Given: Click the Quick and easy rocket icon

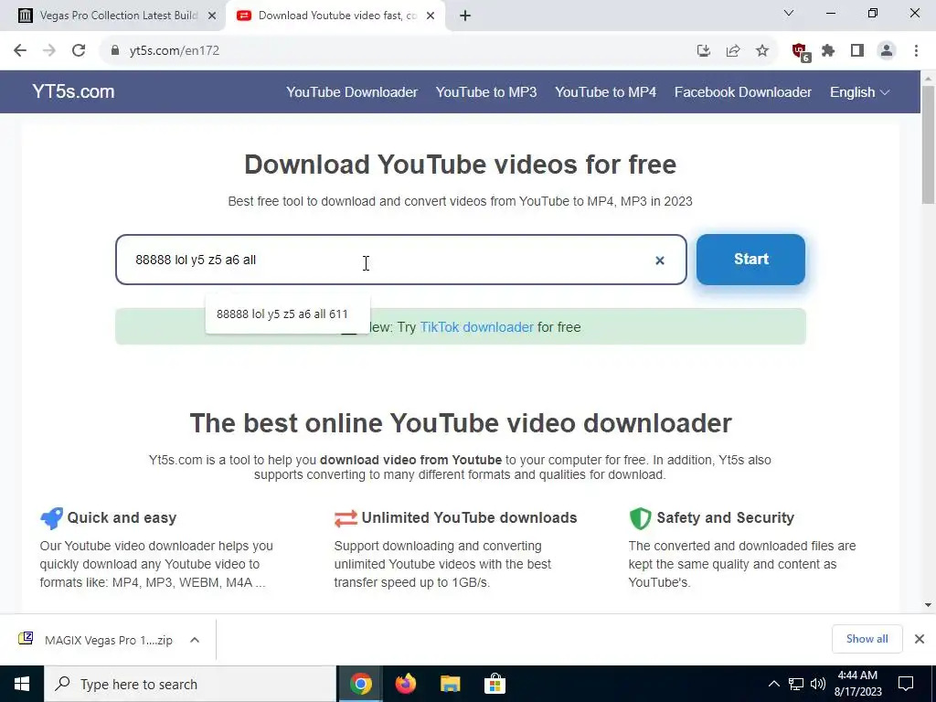Looking at the screenshot, I should click(x=51, y=518).
